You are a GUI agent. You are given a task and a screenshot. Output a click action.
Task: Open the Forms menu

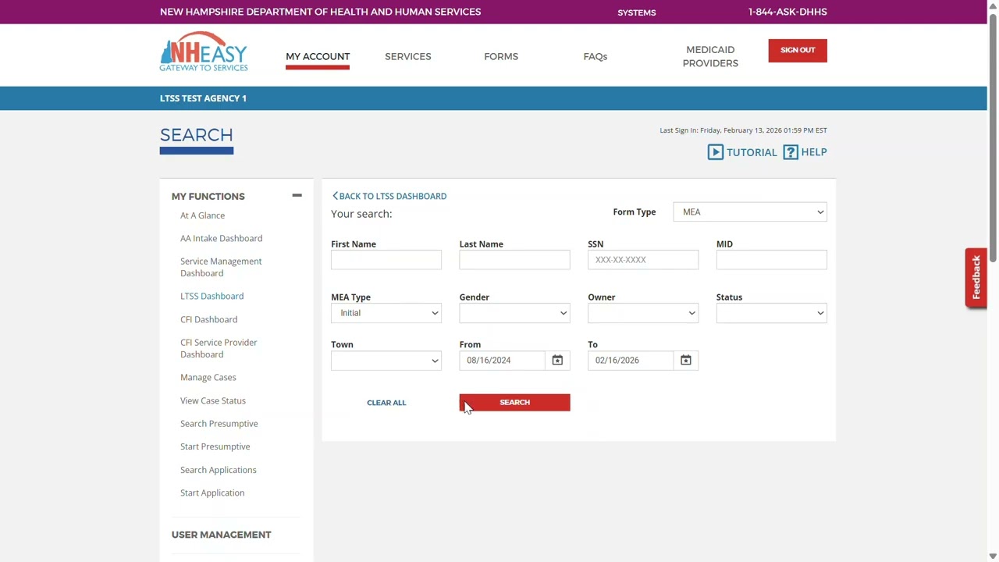click(x=501, y=56)
